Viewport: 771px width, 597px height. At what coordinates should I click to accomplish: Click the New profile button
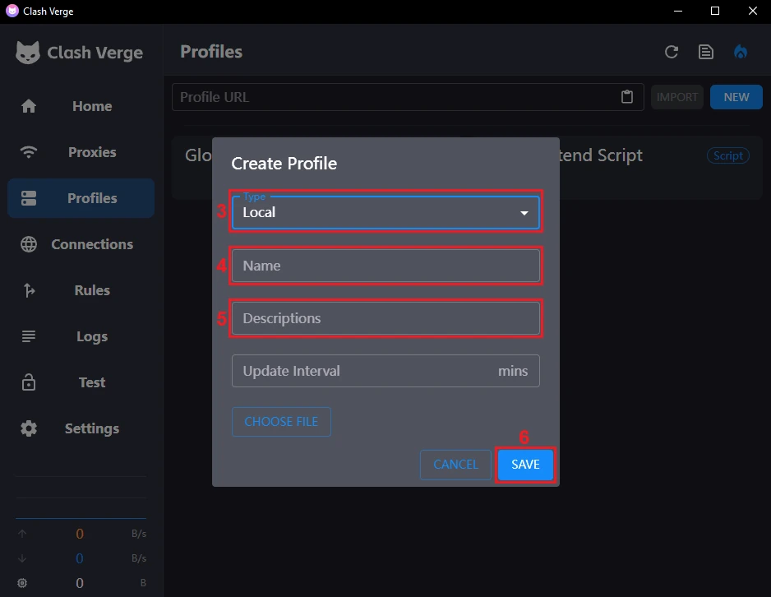click(x=736, y=97)
